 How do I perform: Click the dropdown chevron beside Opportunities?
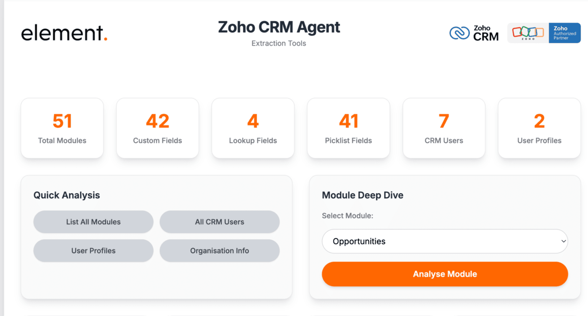563,241
